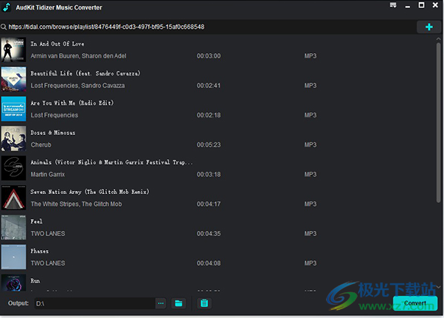Click artist Lost Frequencies, Sandro Cavazza
Image resolution: width=444 pixels, height=318 pixels.
point(77,86)
